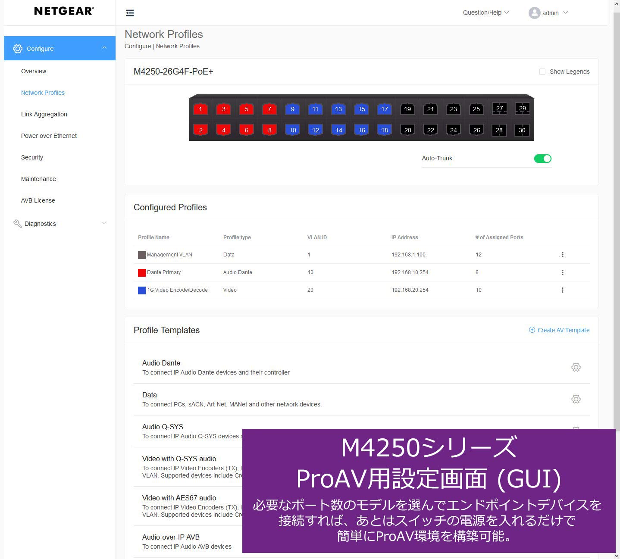Collapse the Configure section chevron
This screenshot has width=620, height=559.
tap(104, 48)
